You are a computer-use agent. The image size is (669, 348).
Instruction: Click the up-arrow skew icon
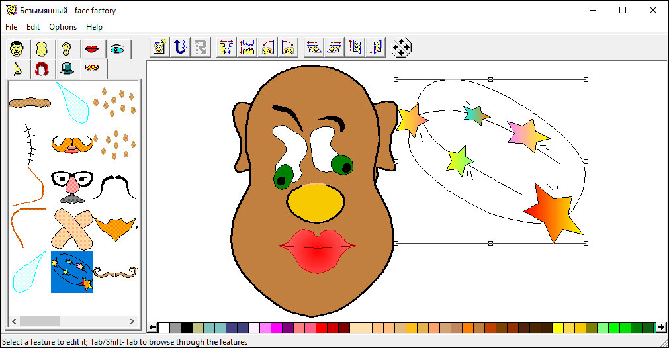tap(355, 47)
